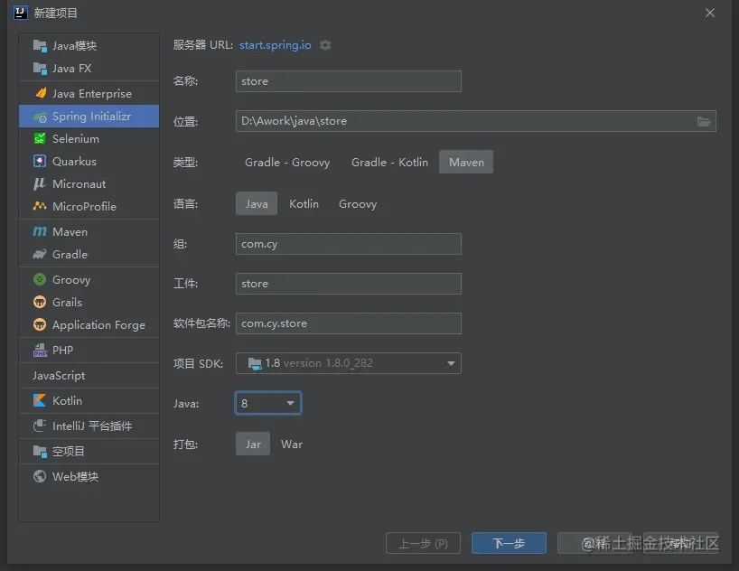The width and height of the screenshot is (739, 571).
Task: Open the Java version dropdown
Action: coord(268,403)
